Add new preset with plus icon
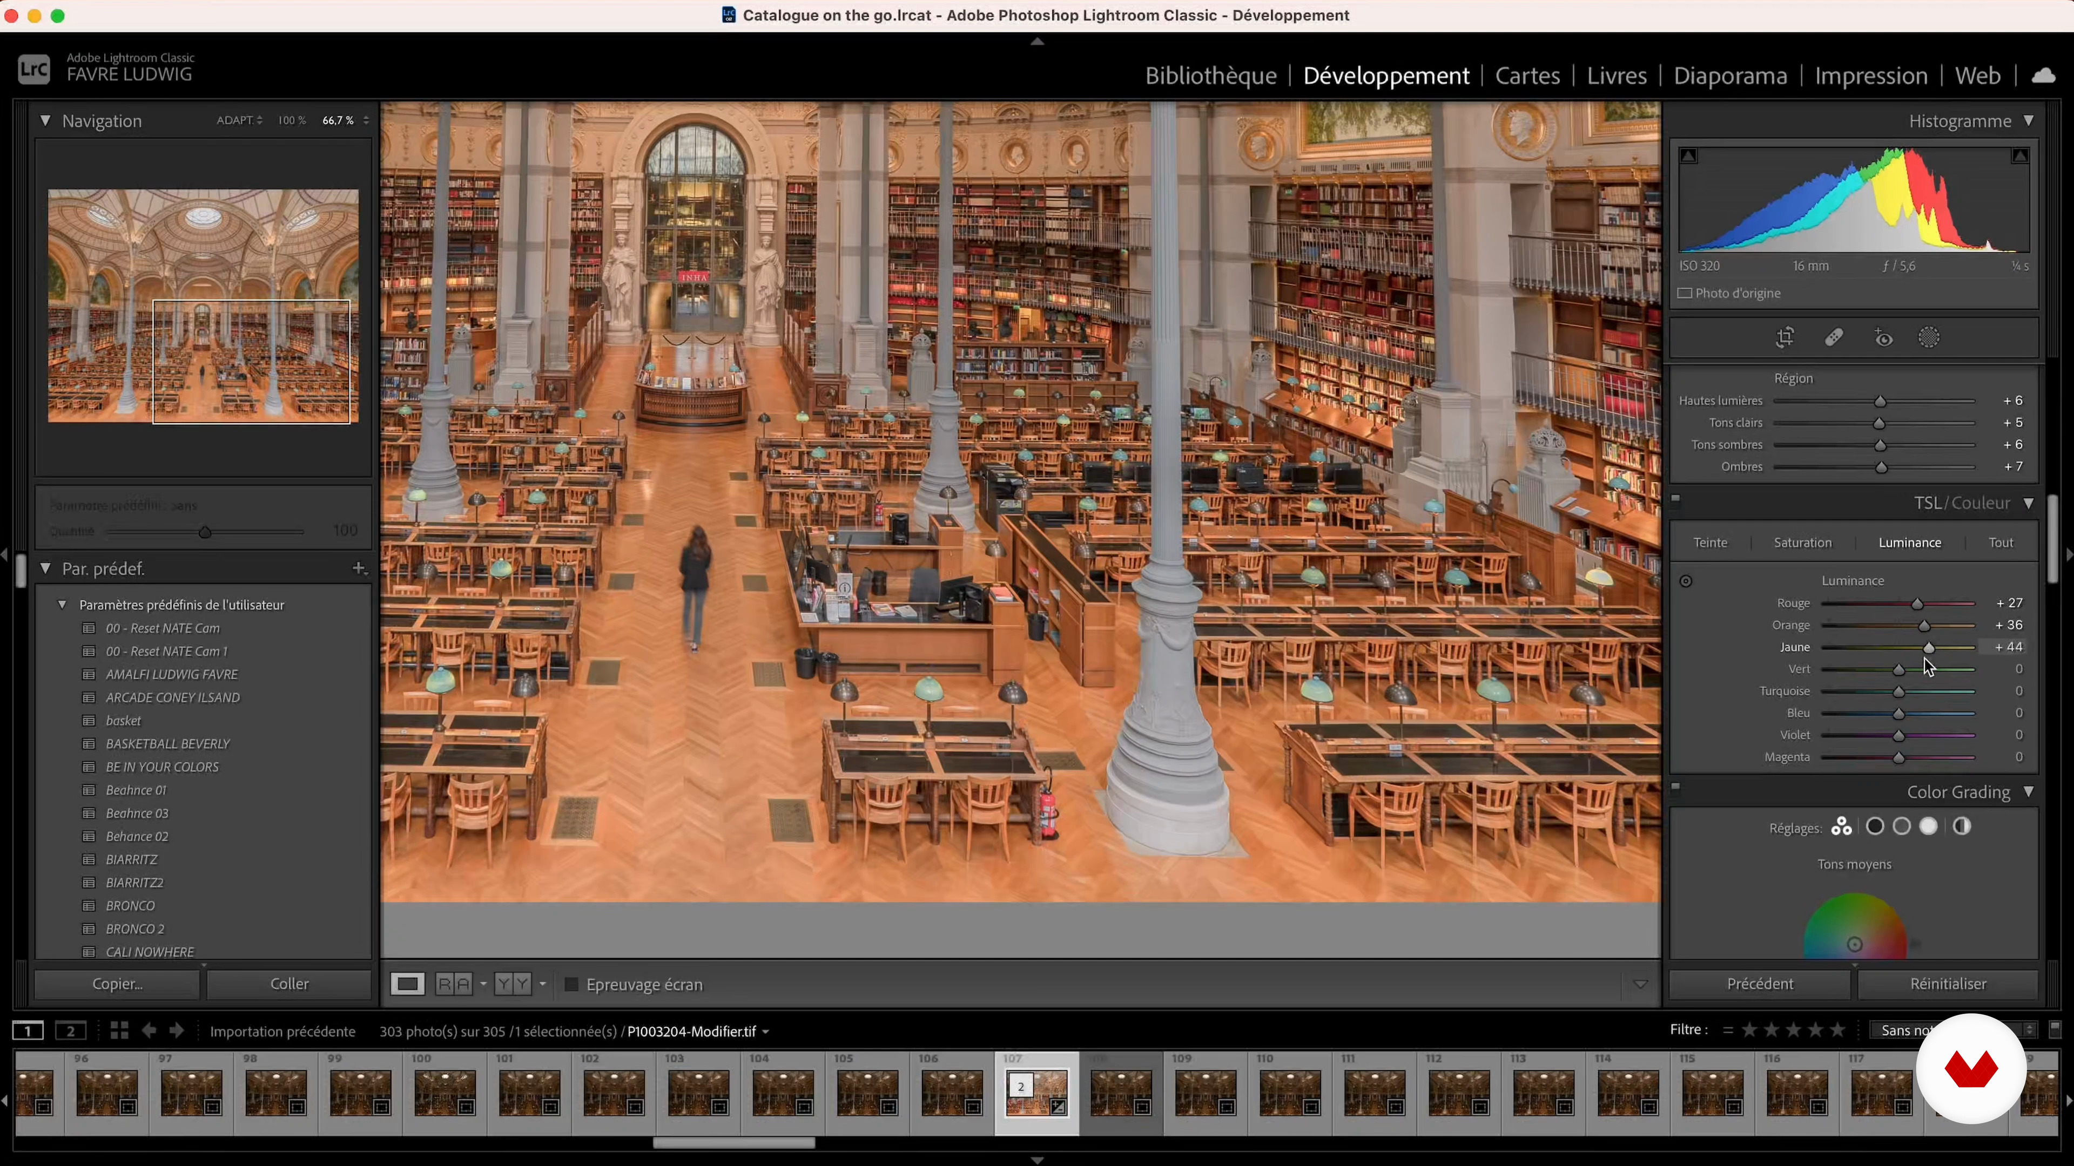This screenshot has height=1166, width=2074. 359,569
